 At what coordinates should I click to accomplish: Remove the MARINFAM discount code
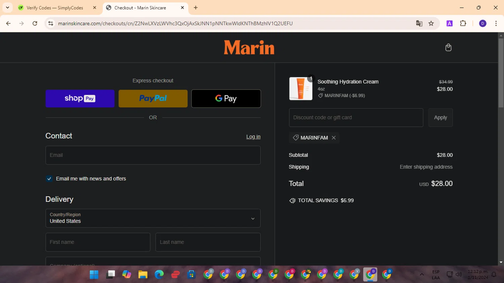pyautogui.click(x=334, y=138)
